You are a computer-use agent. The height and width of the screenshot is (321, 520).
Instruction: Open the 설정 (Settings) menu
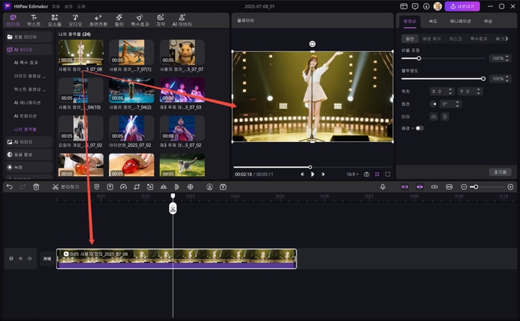pos(69,6)
